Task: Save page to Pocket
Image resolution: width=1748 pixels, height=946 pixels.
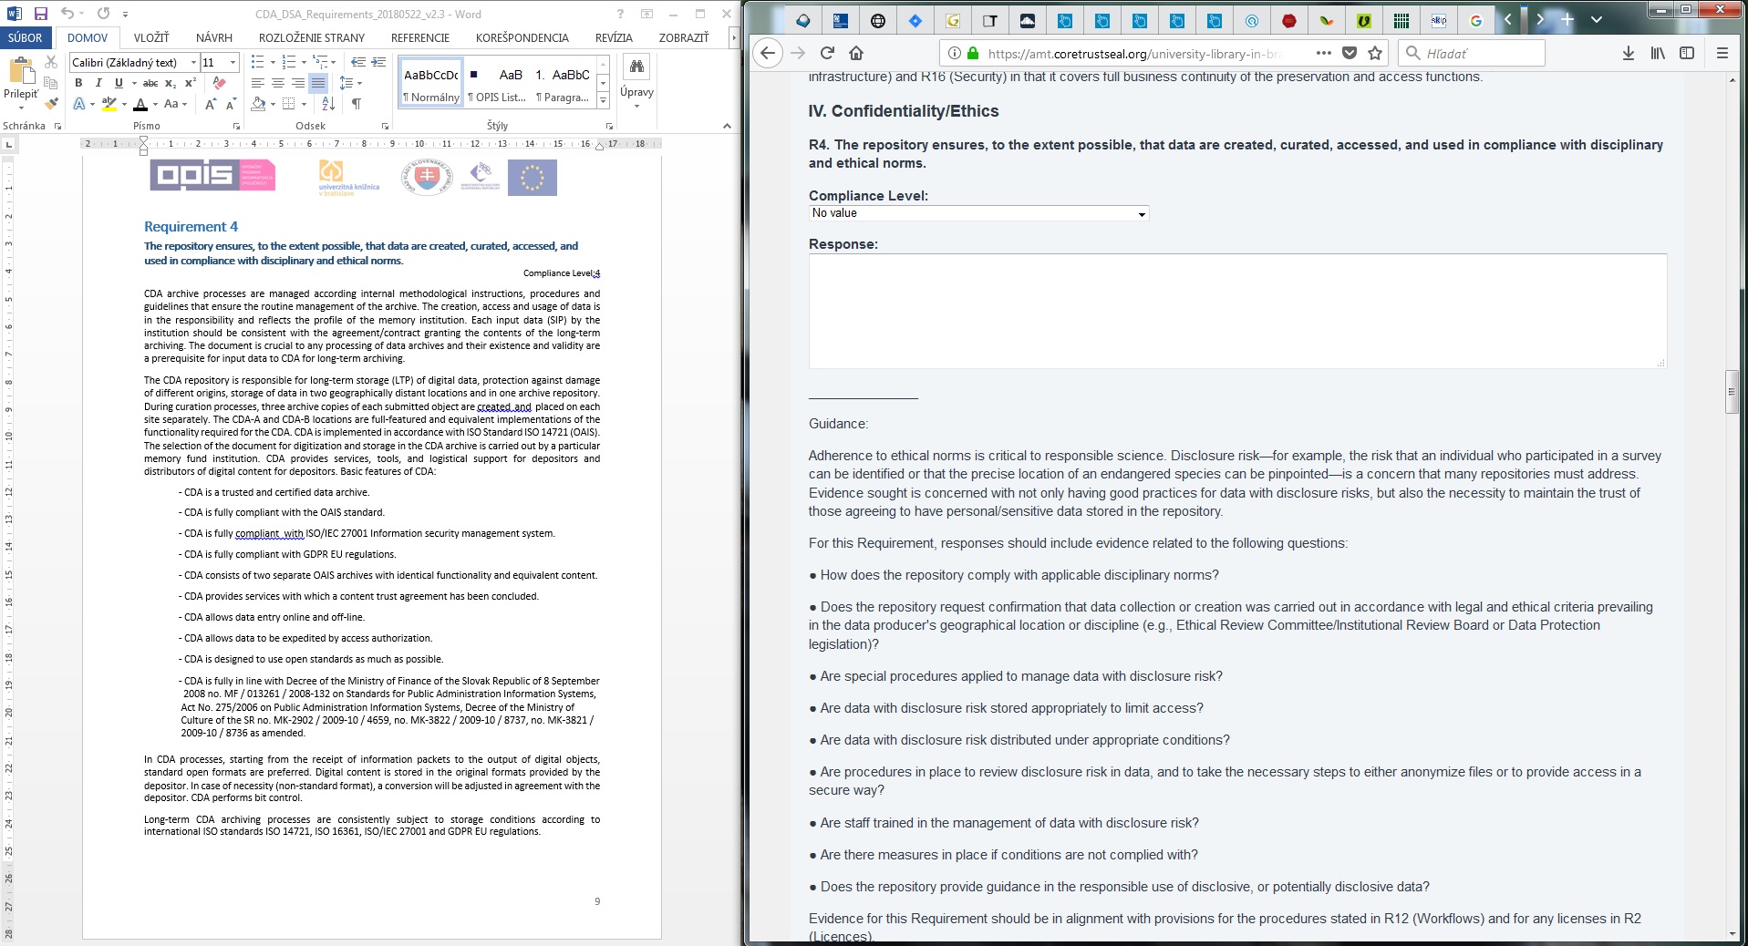Action: [1350, 53]
